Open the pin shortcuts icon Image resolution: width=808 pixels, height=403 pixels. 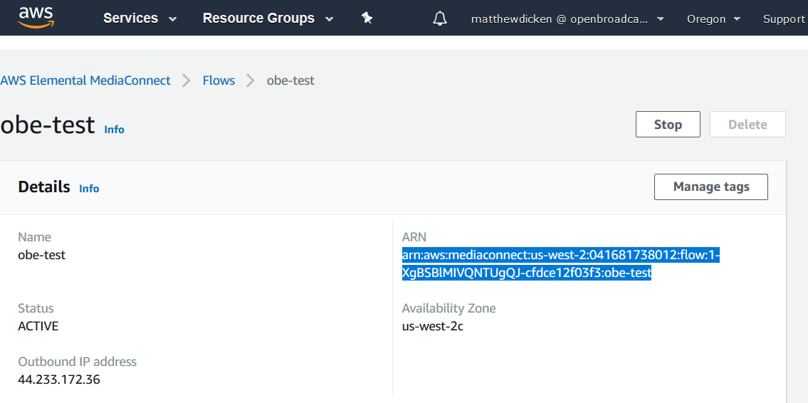(367, 19)
